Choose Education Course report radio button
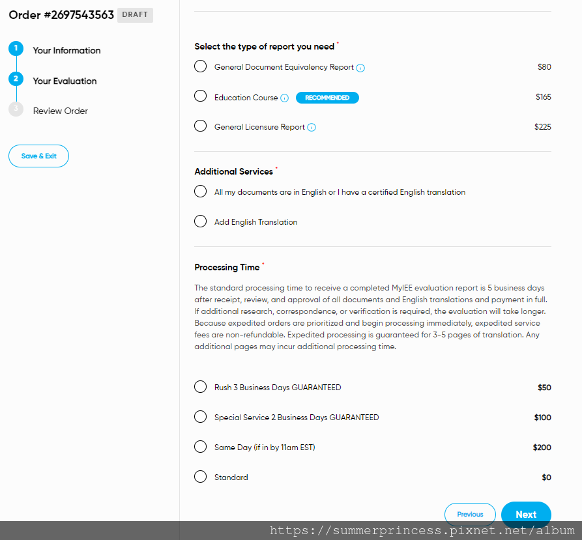This screenshot has width=582, height=540. click(x=201, y=96)
